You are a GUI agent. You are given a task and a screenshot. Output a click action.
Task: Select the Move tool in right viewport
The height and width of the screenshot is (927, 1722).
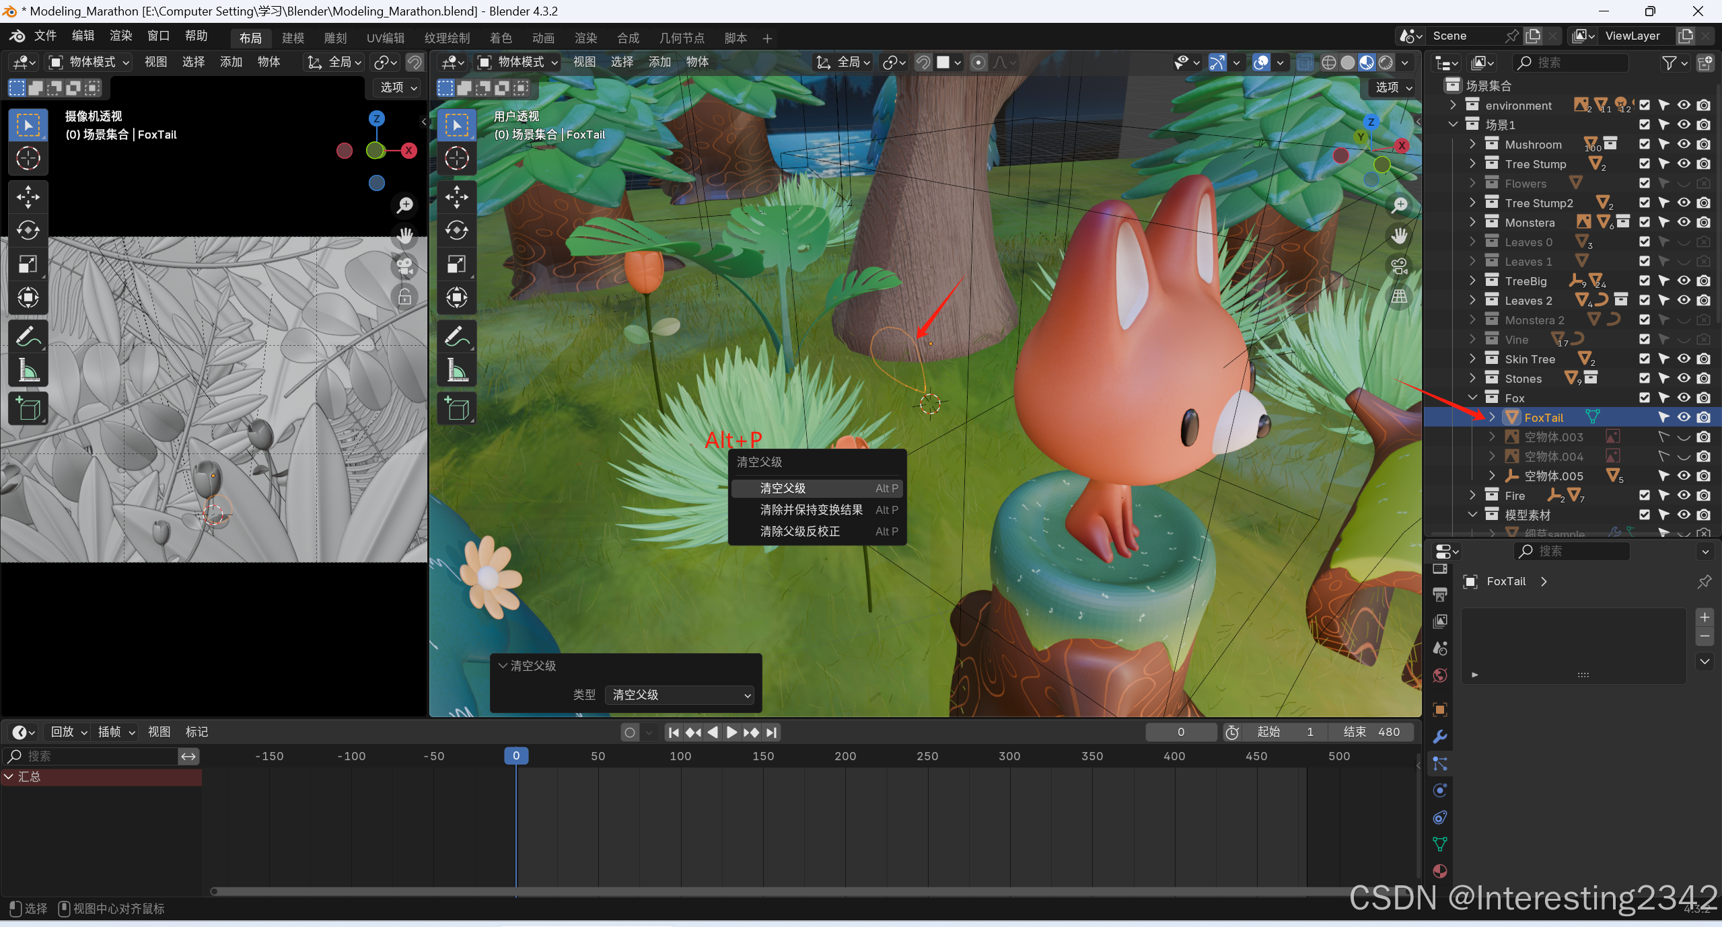(x=456, y=197)
